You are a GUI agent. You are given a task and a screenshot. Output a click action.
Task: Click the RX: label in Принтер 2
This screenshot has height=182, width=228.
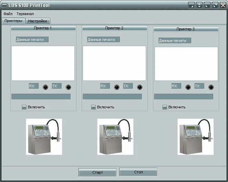point(105,86)
